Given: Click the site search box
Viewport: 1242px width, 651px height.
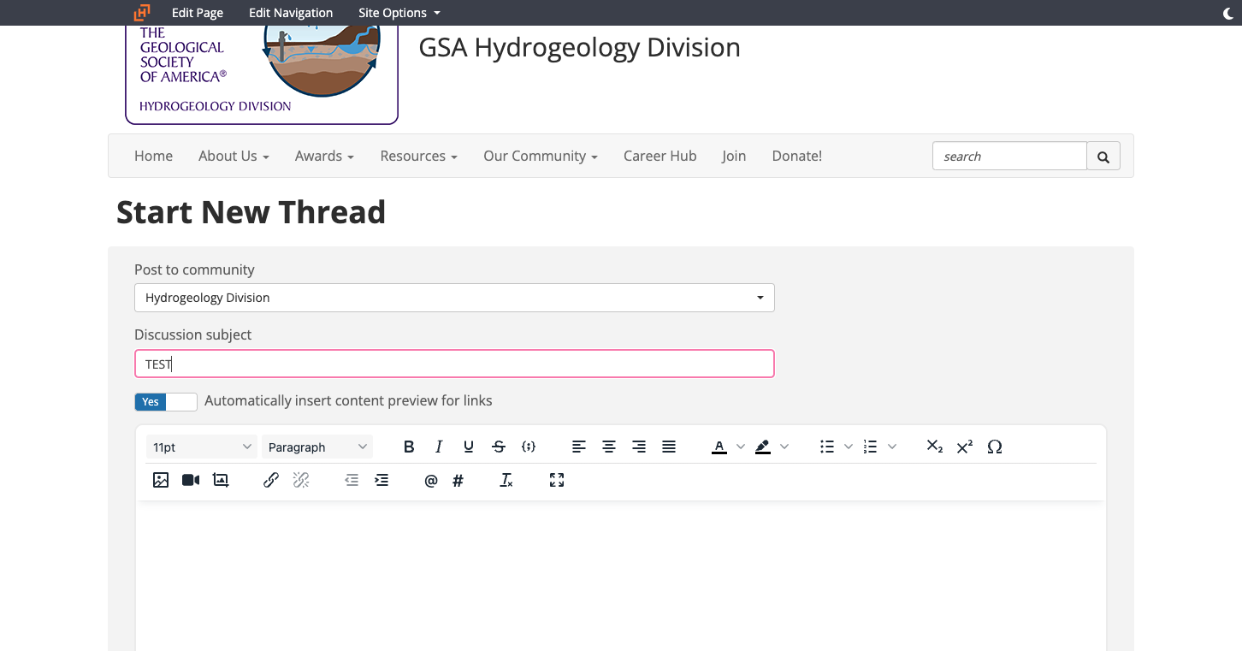Looking at the screenshot, I should (x=1009, y=157).
